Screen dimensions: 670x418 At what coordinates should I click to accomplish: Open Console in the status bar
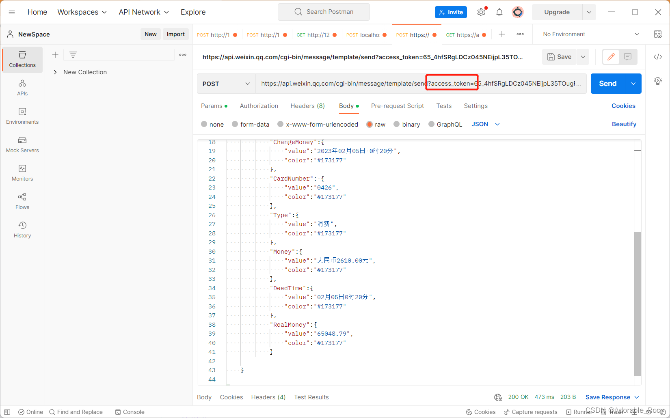click(130, 412)
